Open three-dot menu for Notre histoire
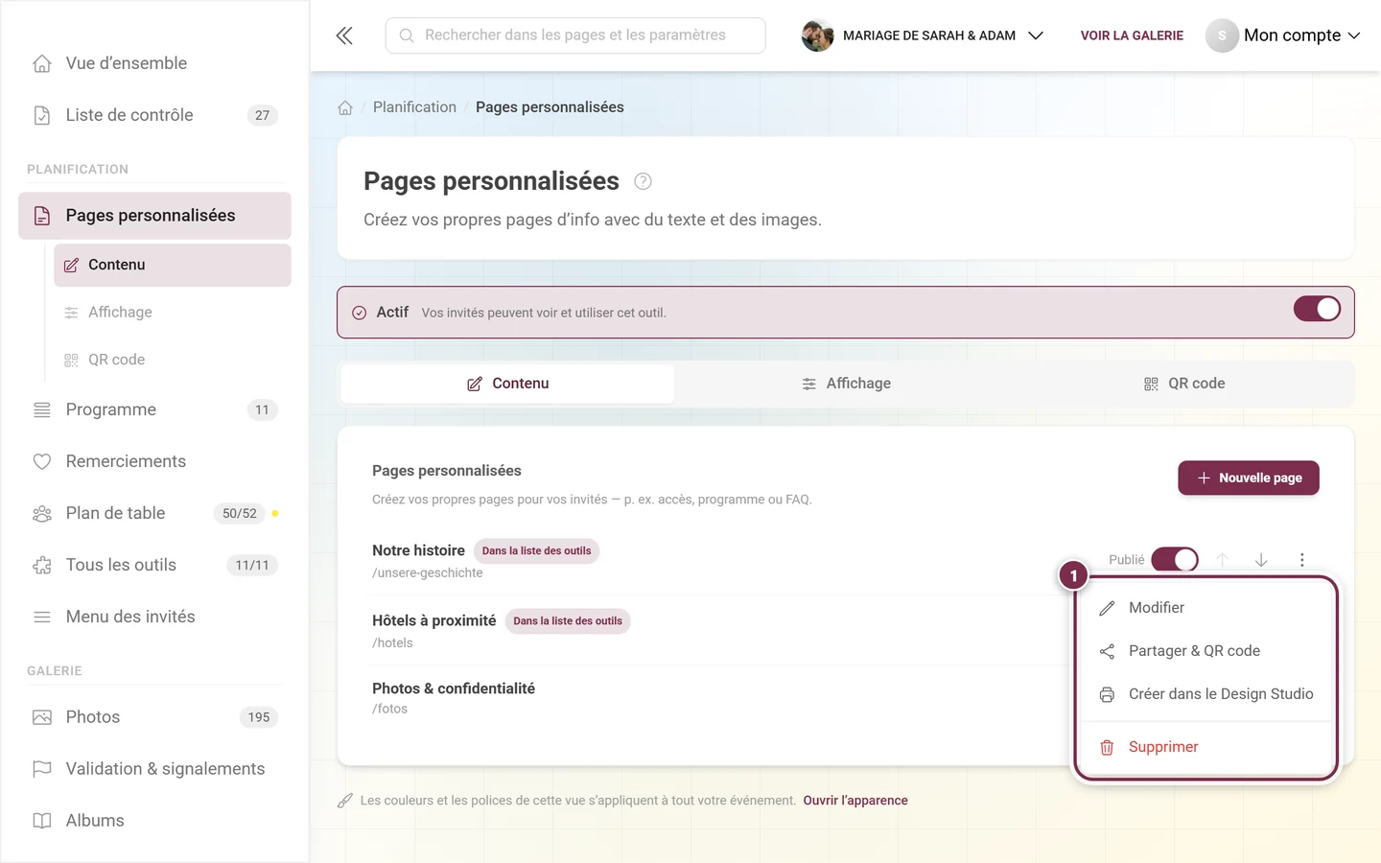The width and height of the screenshot is (1381, 863). click(x=1301, y=560)
